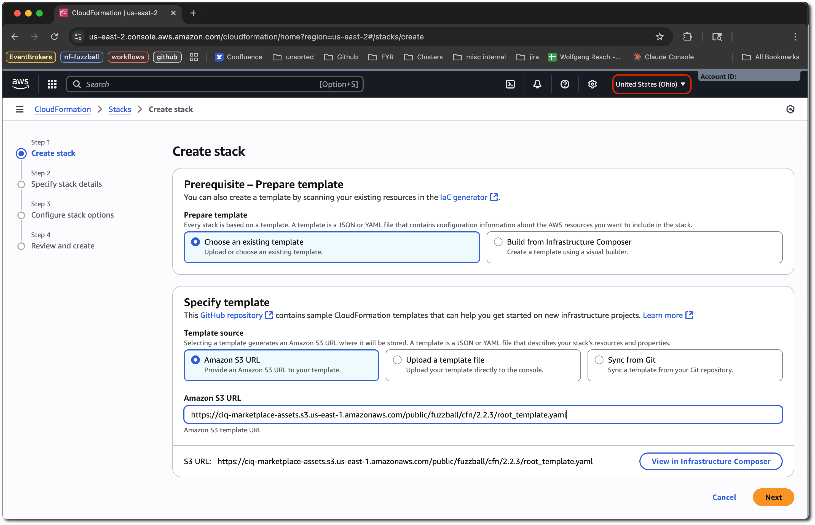The width and height of the screenshot is (815, 525).
Task: Open a new browser tab
Action: coord(193,13)
